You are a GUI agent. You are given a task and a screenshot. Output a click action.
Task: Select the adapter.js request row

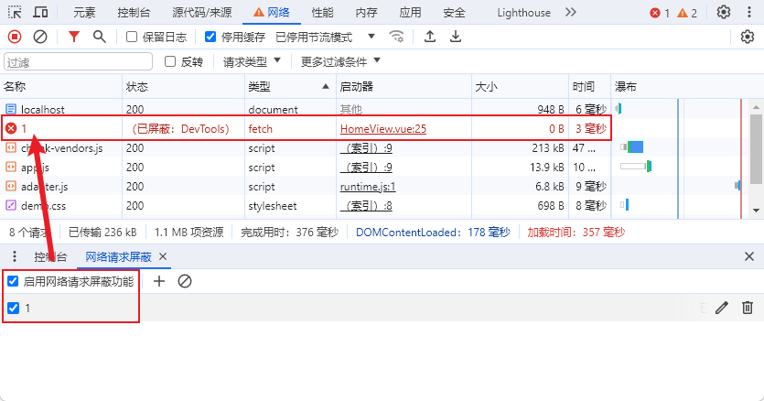306,187
